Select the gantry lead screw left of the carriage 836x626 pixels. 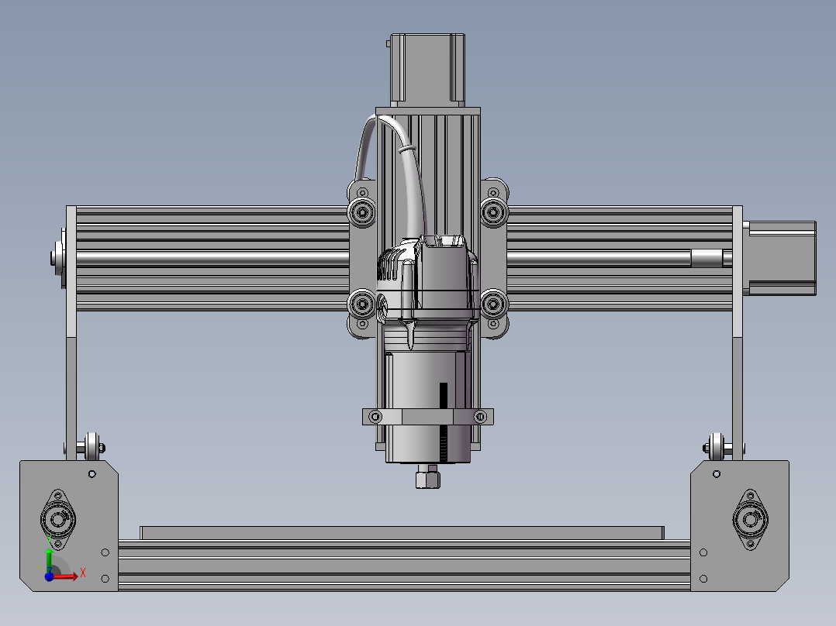[x=212, y=259]
